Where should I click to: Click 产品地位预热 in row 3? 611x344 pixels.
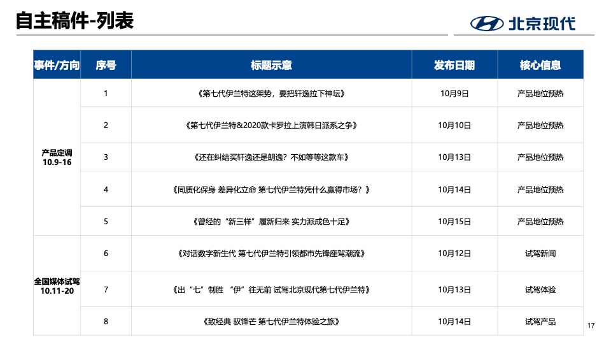pos(540,157)
